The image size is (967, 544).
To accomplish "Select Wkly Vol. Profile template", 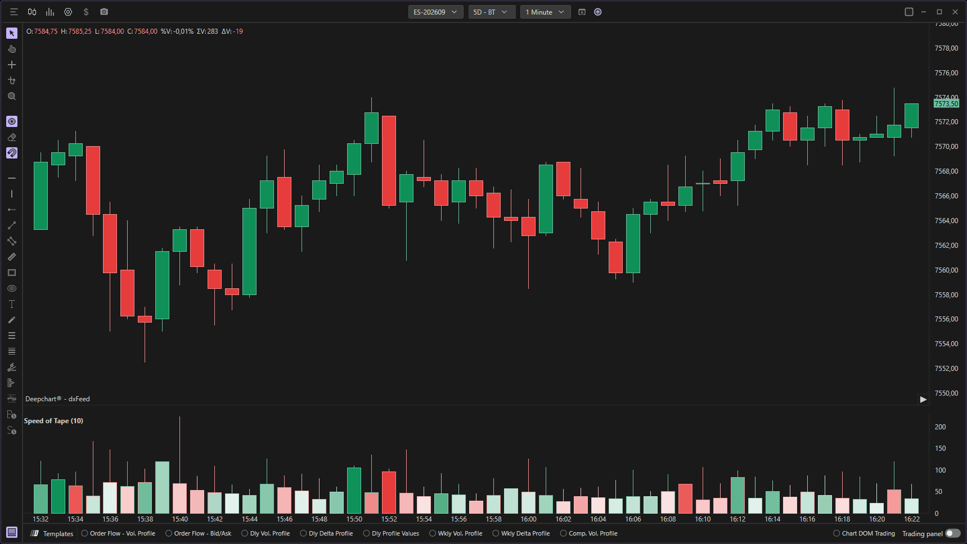I will (x=456, y=533).
